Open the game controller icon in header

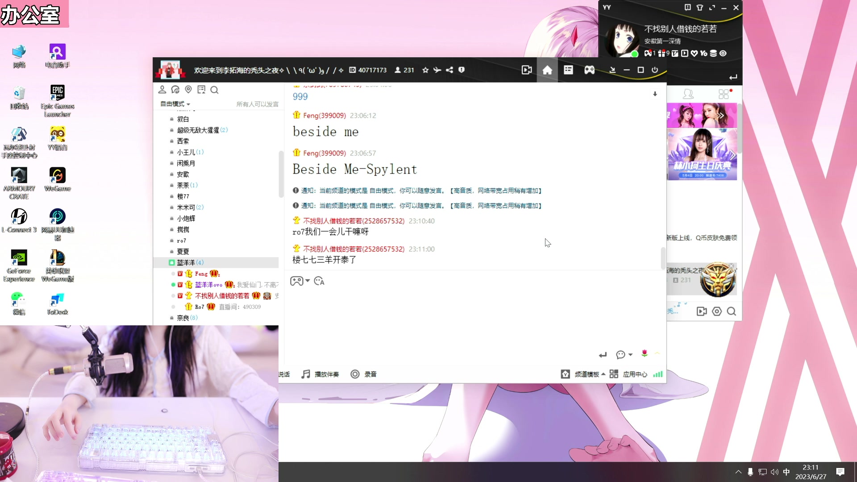point(589,70)
